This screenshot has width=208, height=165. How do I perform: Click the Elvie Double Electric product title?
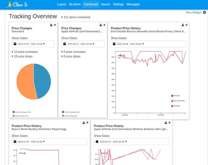(x=149, y=32)
